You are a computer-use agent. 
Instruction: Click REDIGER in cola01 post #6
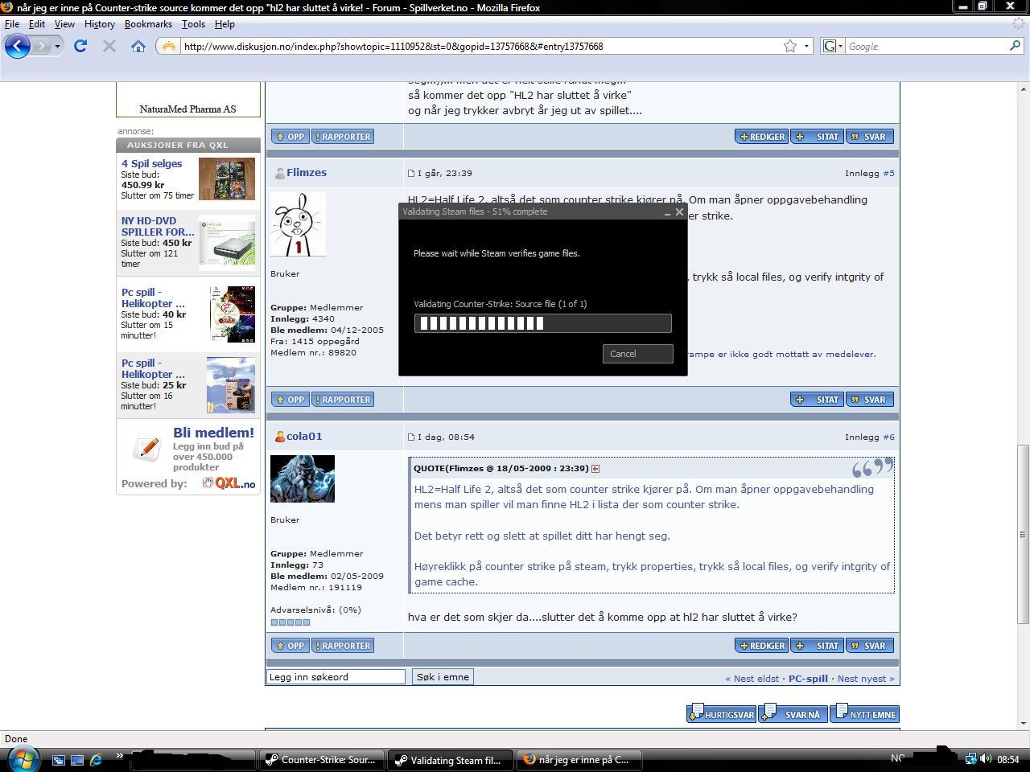pos(761,646)
